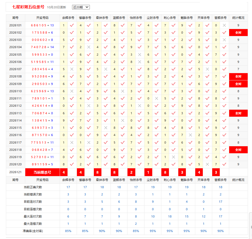Click the red 当前期杀号 cell

pyautogui.click(x=42, y=172)
